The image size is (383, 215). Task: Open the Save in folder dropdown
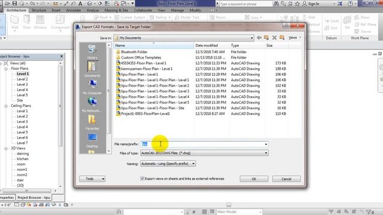251,38
